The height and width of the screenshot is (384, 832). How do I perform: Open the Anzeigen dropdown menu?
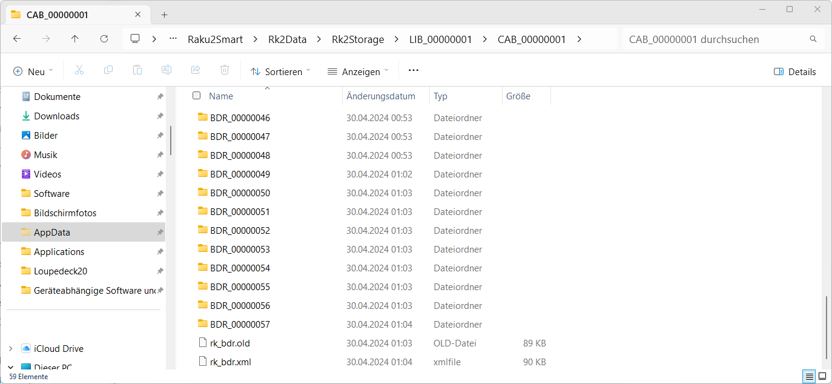point(358,71)
